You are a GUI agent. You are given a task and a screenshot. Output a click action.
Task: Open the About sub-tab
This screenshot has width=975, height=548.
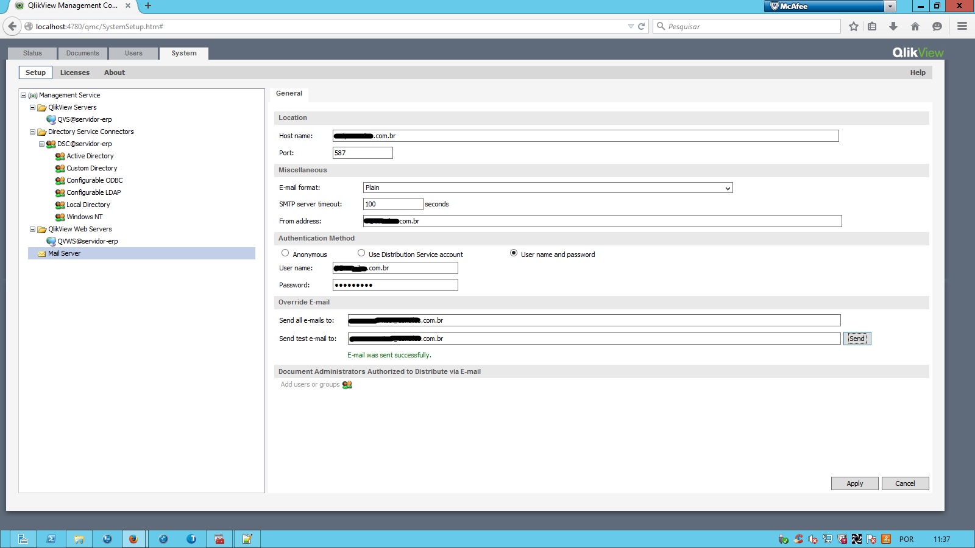[x=114, y=72]
